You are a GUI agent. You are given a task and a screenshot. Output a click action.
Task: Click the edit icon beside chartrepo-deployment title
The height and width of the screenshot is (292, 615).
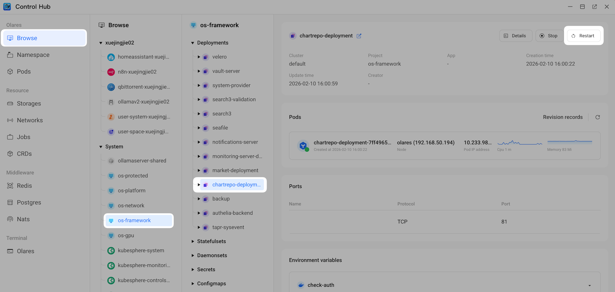359,36
